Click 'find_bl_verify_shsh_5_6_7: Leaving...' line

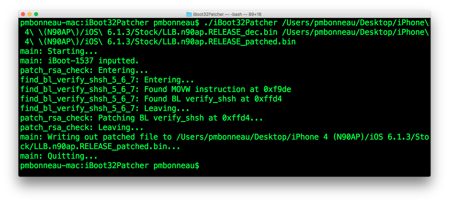click(105, 108)
